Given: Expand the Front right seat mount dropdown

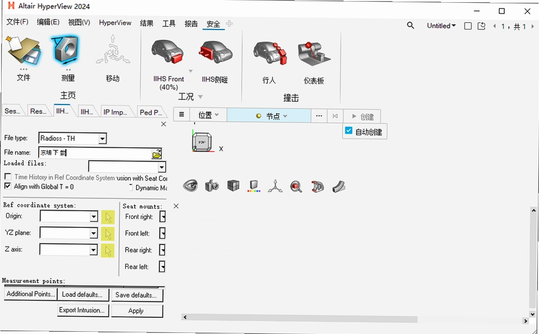Looking at the screenshot, I should pyautogui.click(x=163, y=216).
